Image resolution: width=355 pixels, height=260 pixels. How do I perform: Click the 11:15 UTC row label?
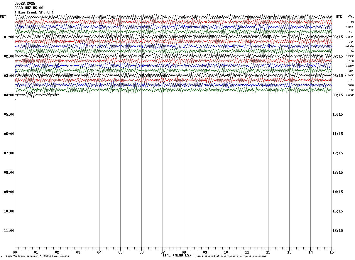pyautogui.click(x=338, y=134)
